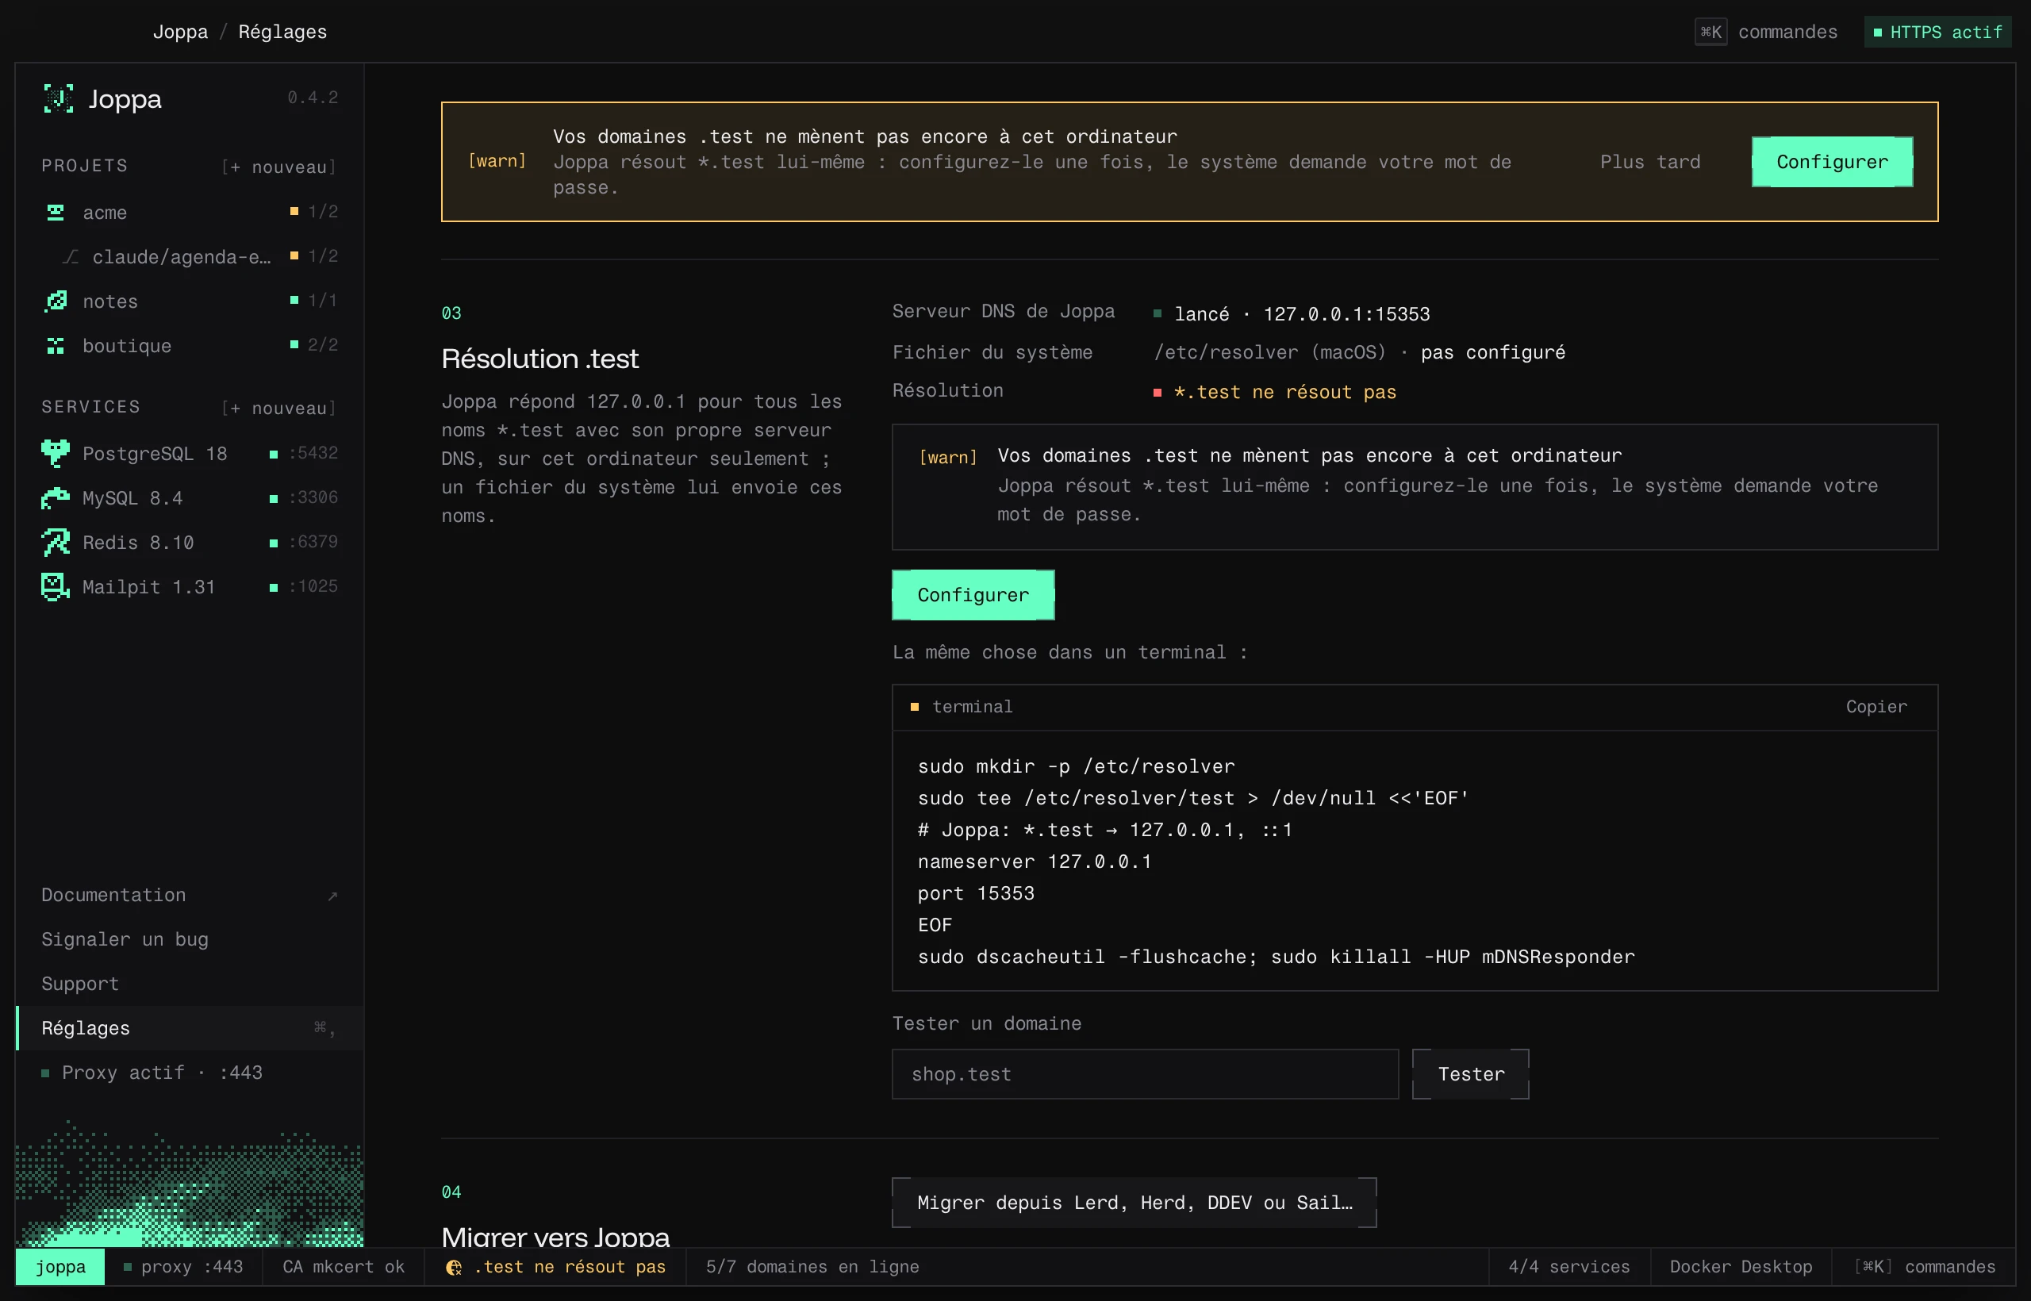The height and width of the screenshot is (1301, 2031).
Task: Add a new service with [+ nouveau]
Action: 278,408
